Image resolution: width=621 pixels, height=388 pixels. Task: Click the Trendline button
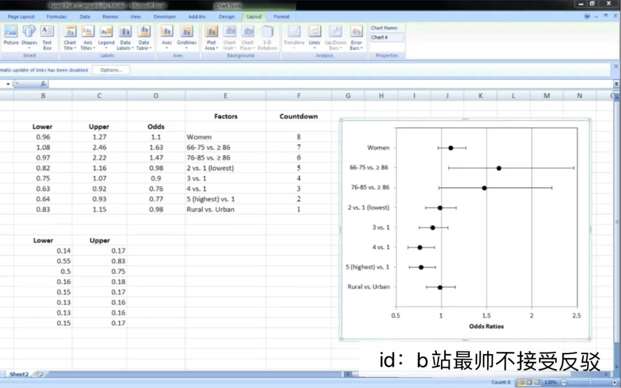(x=294, y=36)
